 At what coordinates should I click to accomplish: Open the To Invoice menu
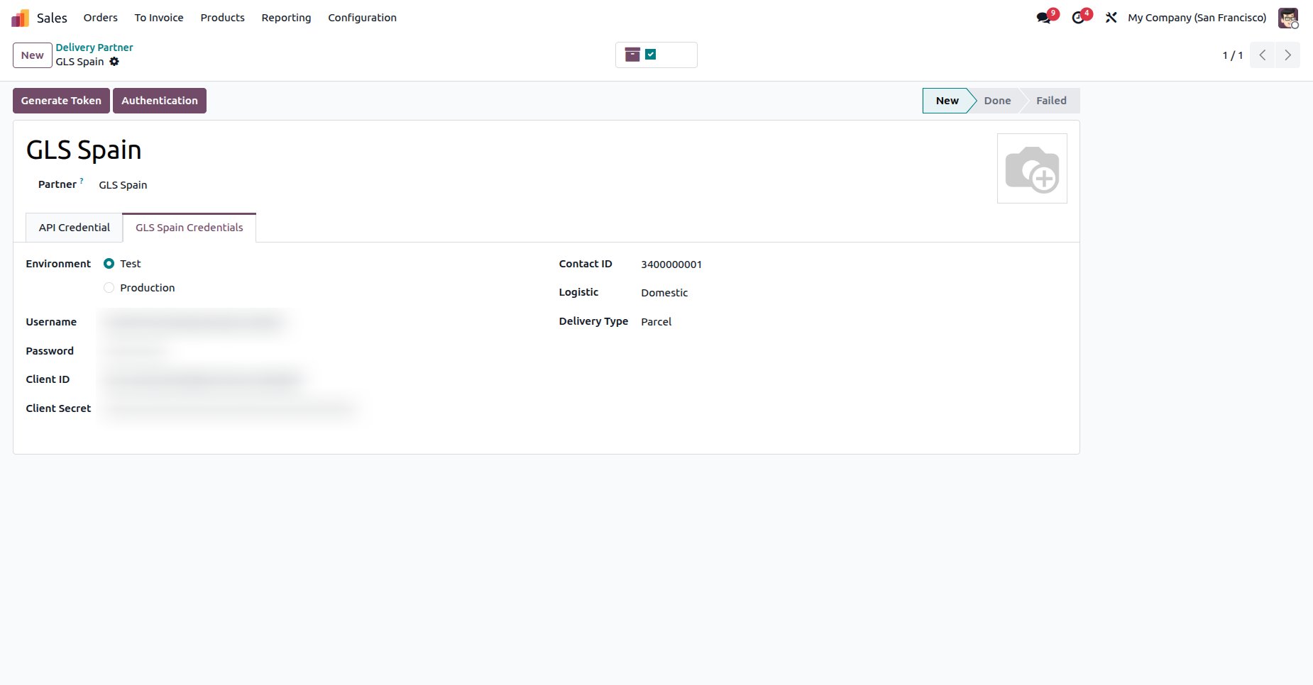159,18
